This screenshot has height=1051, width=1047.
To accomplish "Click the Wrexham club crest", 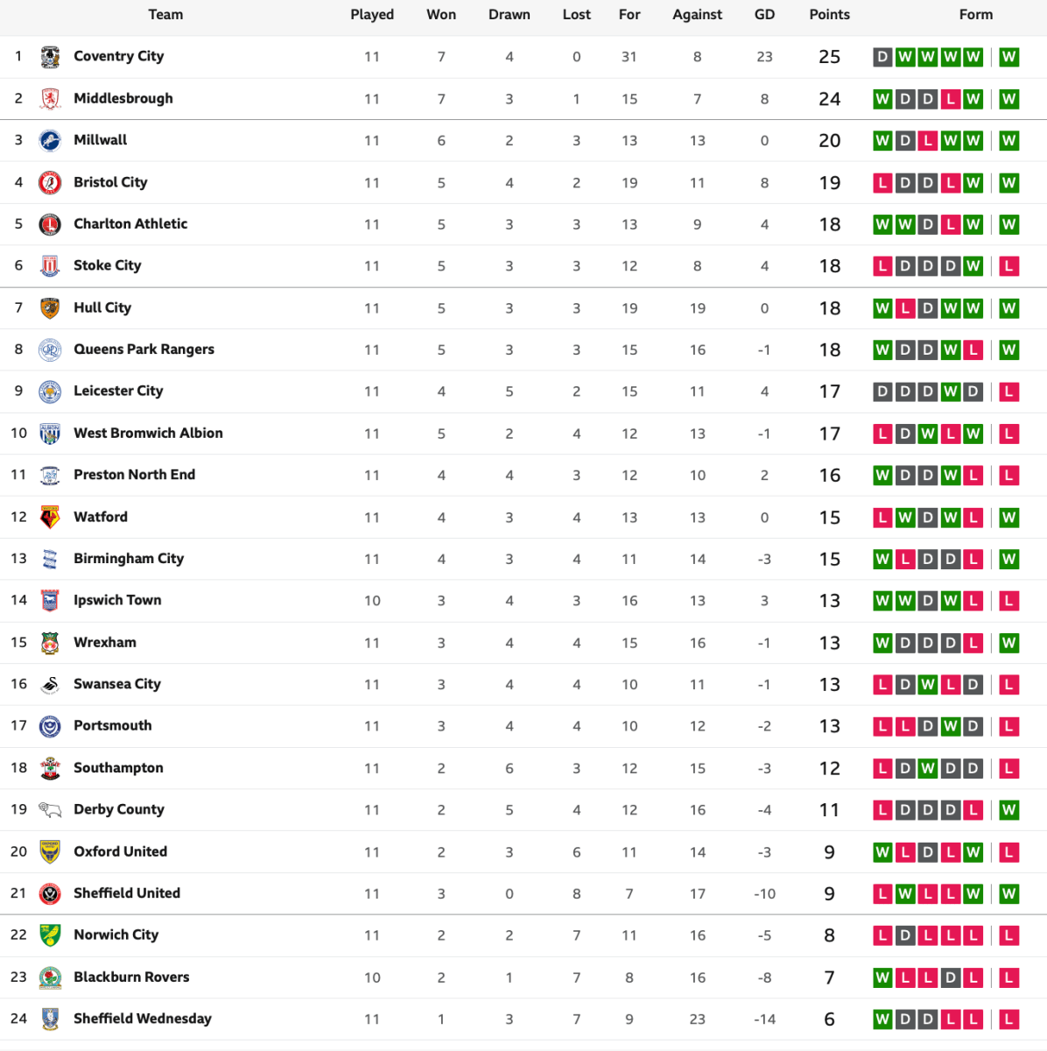I will pyautogui.click(x=50, y=643).
